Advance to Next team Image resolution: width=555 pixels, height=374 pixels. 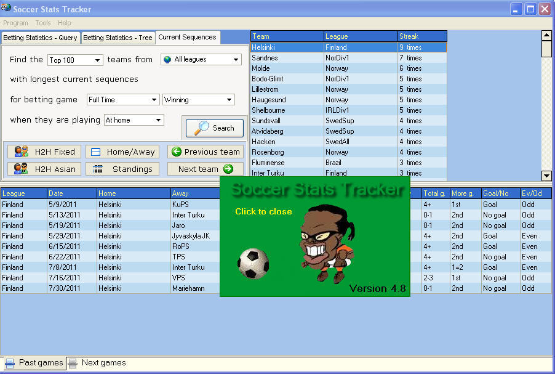[x=206, y=169]
